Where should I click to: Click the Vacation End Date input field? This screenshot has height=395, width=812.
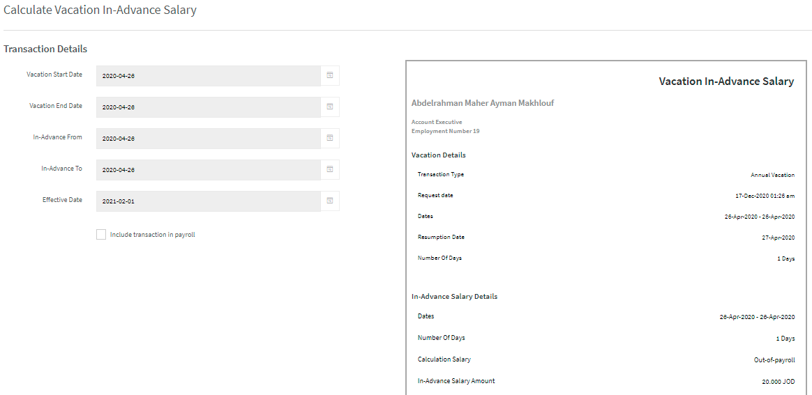(209, 107)
